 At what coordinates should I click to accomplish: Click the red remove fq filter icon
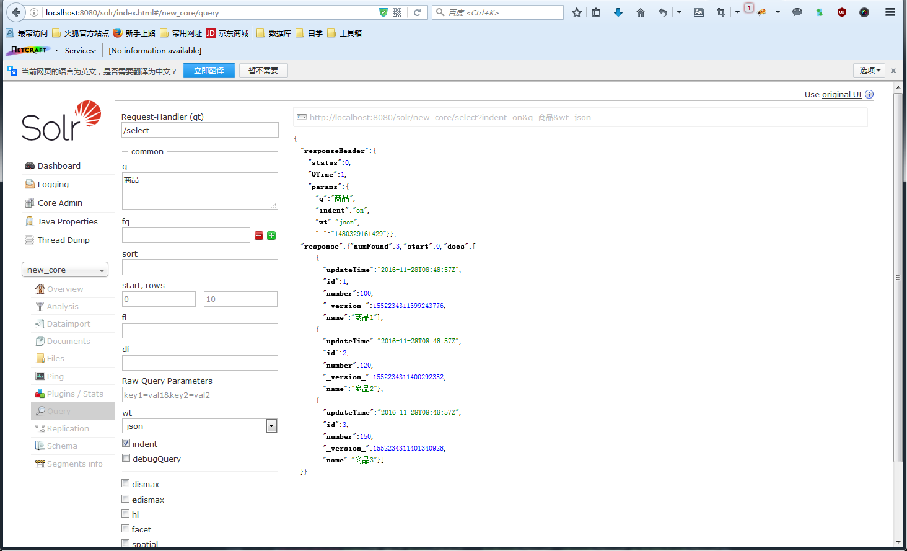[259, 236]
